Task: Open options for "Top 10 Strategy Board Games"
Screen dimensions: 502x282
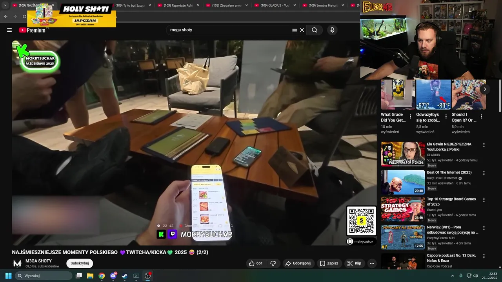Action: click(484, 200)
